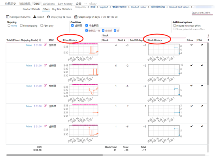
Task: Open the Variations tab
Action: (x=49, y=4)
